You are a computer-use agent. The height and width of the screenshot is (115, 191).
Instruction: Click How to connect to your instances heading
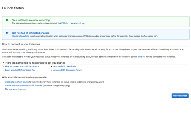21,44
